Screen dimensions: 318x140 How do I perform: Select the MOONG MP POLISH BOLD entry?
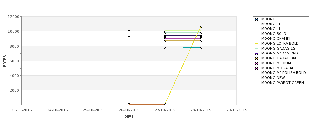[x=283, y=73]
